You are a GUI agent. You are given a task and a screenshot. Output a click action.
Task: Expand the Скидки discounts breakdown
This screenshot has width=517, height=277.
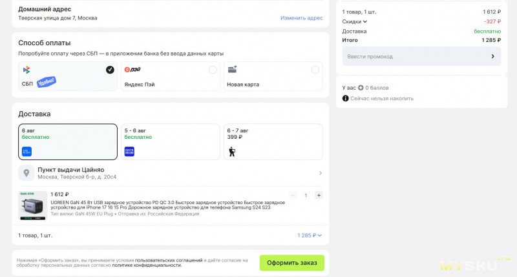(354, 21)
